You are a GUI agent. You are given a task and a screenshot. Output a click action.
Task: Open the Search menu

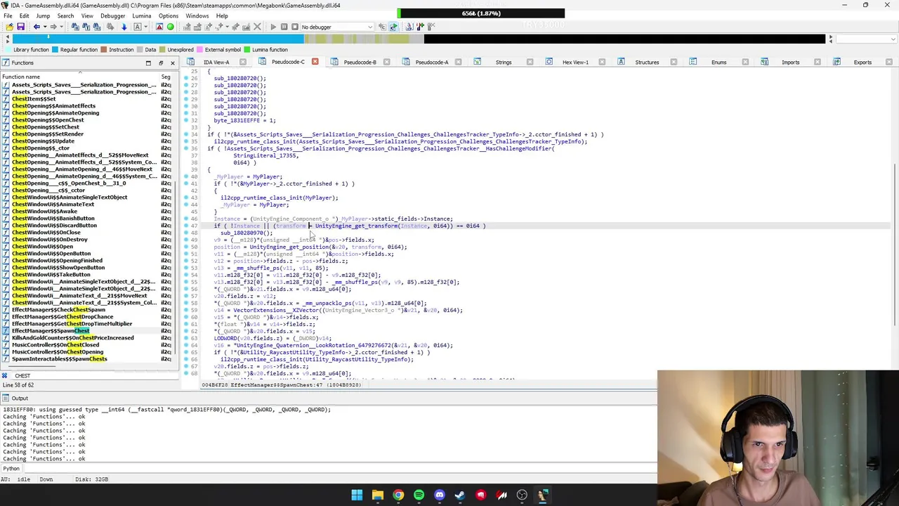click(65, 15)
